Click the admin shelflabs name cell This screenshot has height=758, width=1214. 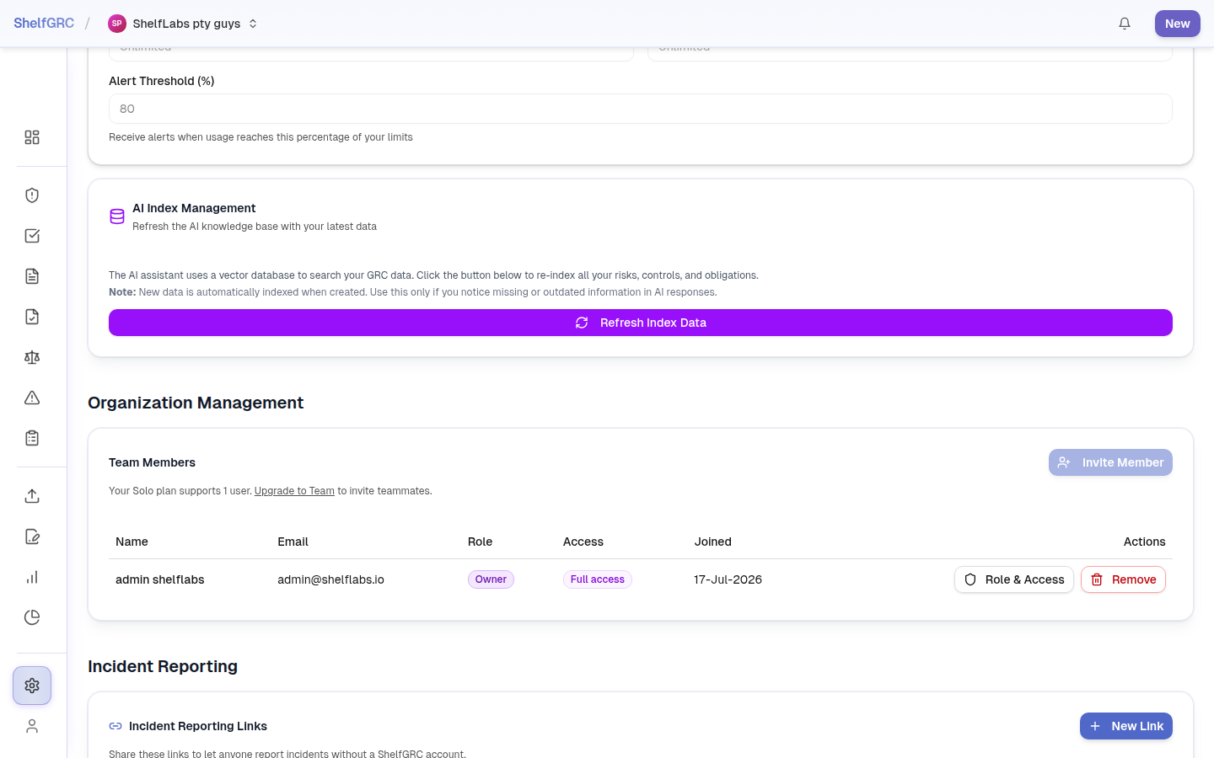coord(160,579)
